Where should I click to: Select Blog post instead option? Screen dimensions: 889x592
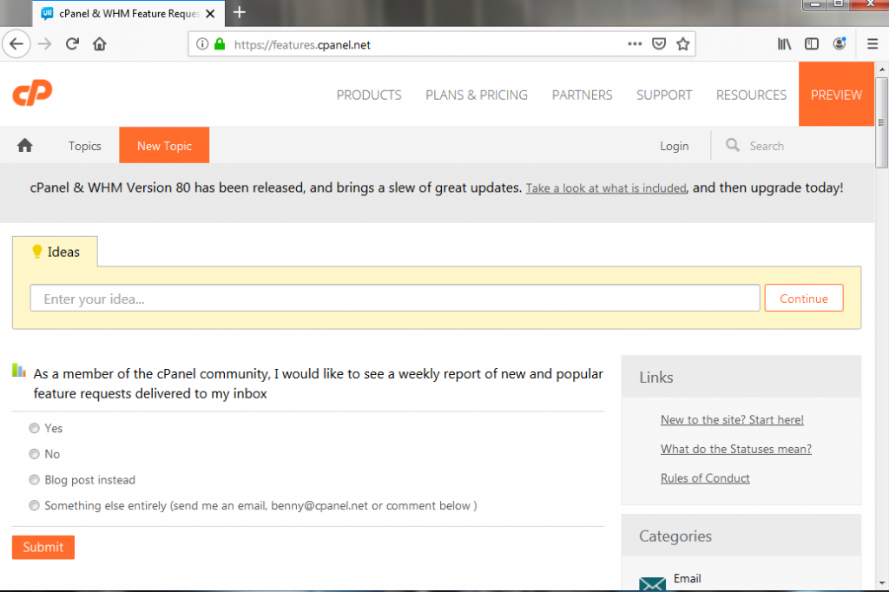(x=34, y=480)
